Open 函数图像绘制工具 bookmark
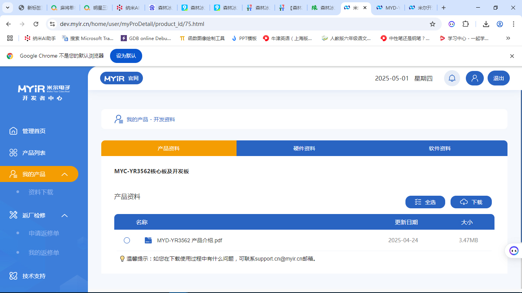522x293 pixels. [202, 38]
